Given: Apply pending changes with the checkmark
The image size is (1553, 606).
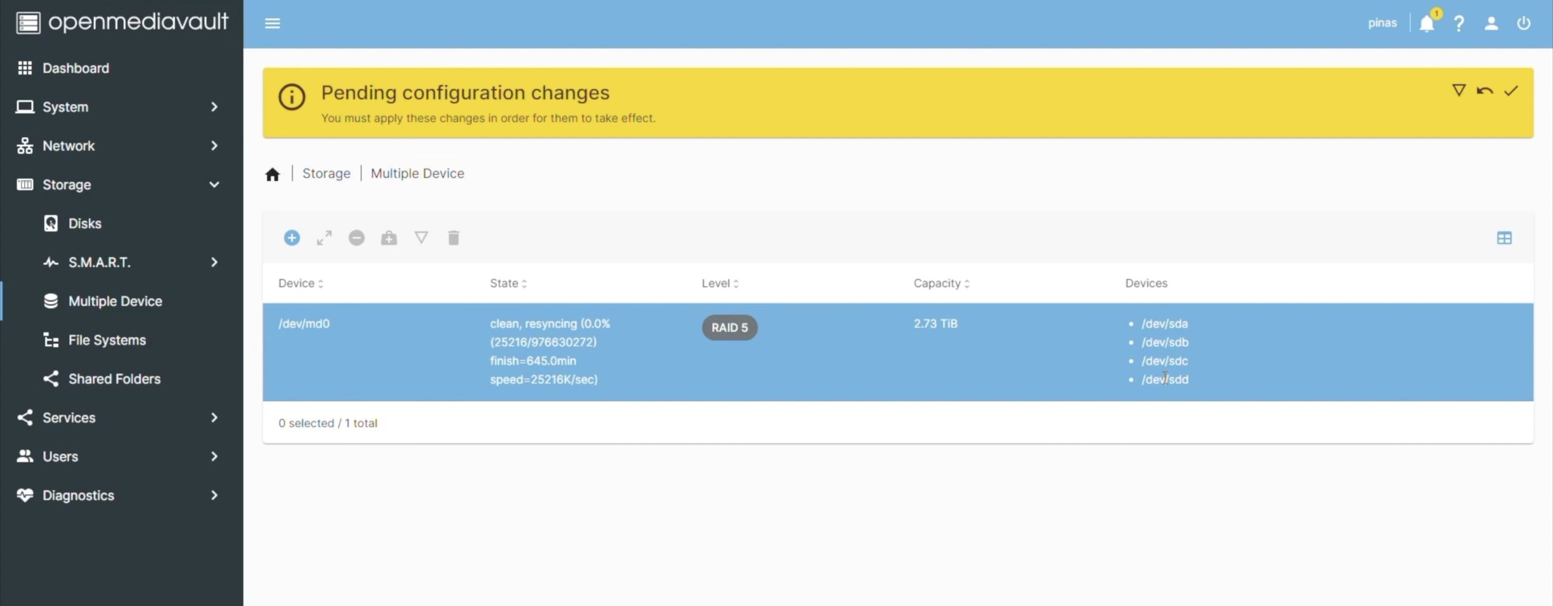Looking at the screenshot, I should tap(1511, 91).
